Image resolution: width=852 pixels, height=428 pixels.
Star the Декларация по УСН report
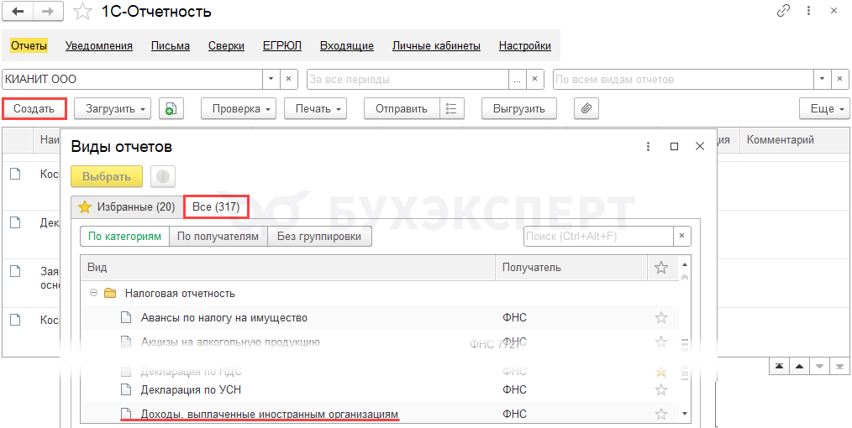point(660,389)
